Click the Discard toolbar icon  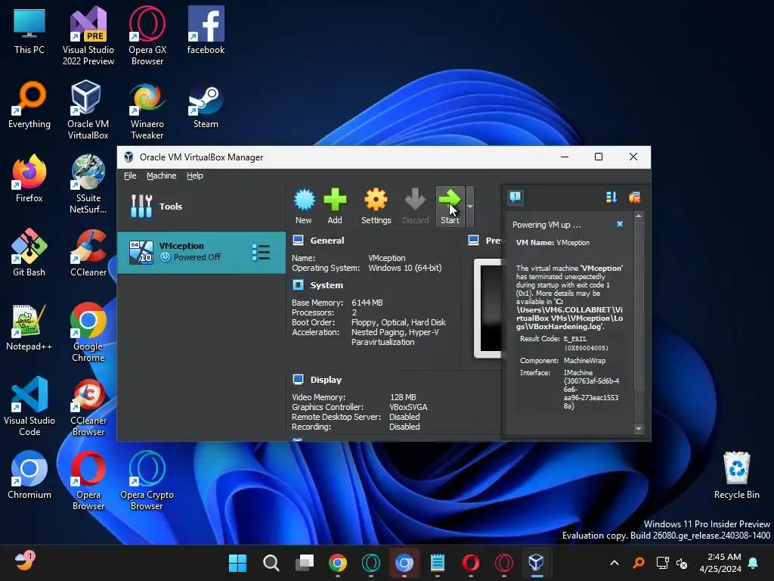(x=415, y=206)
